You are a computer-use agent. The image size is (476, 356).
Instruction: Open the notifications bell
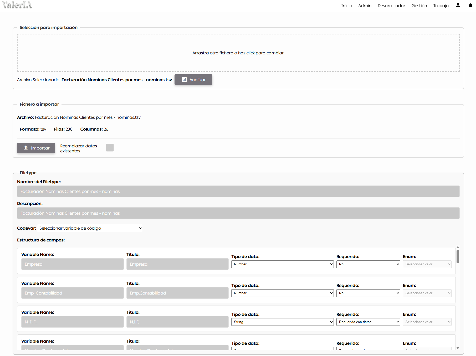tap(470, 6)
